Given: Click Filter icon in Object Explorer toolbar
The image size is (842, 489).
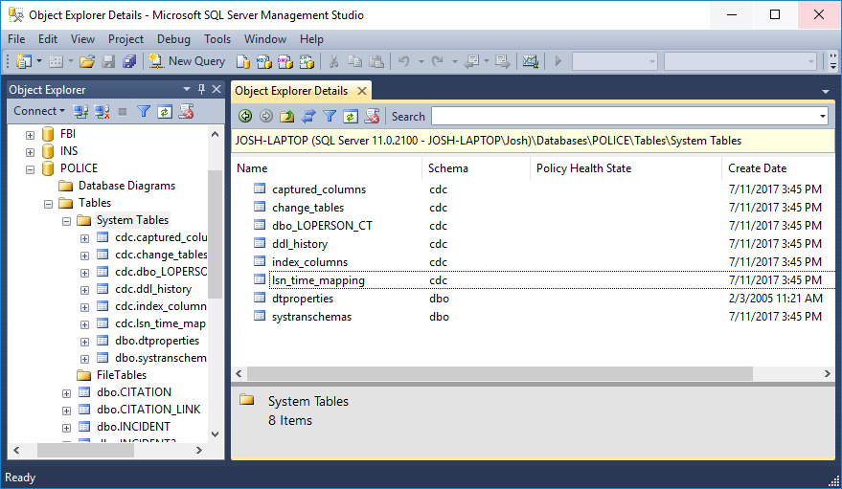Looking at the screenshot, I should coord(144,112).
